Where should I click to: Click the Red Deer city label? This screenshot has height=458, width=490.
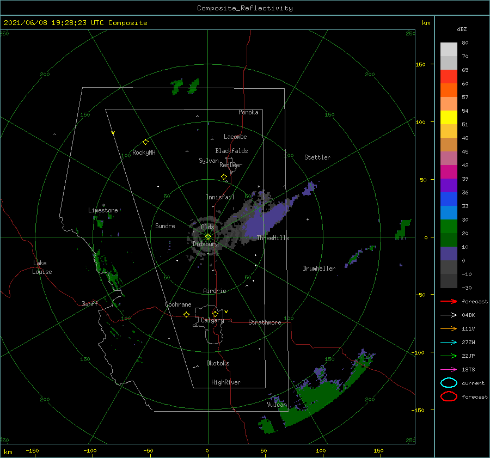click(231, 165)
